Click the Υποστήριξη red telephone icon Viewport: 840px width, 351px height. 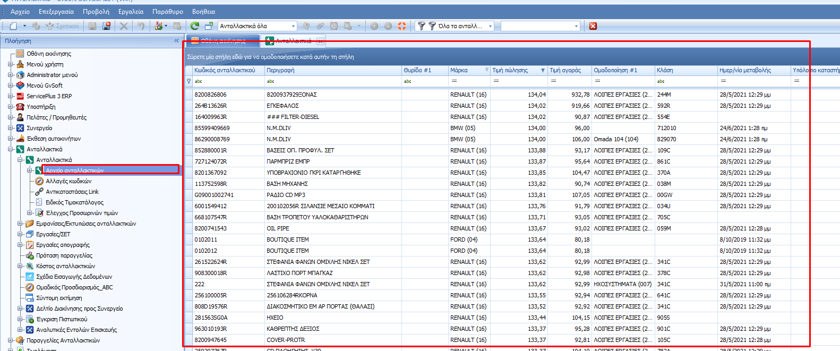[x=20, y=107]
